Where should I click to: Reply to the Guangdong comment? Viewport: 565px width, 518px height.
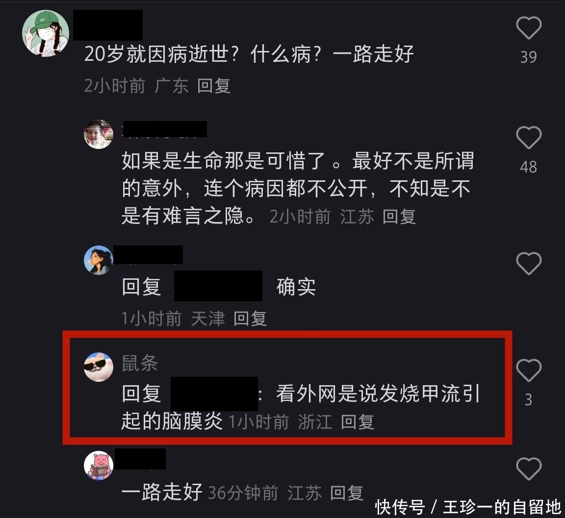(214, 86)
